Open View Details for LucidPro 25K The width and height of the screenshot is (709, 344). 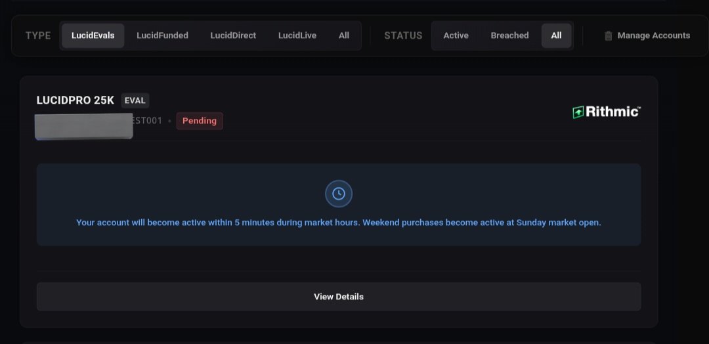339,297
